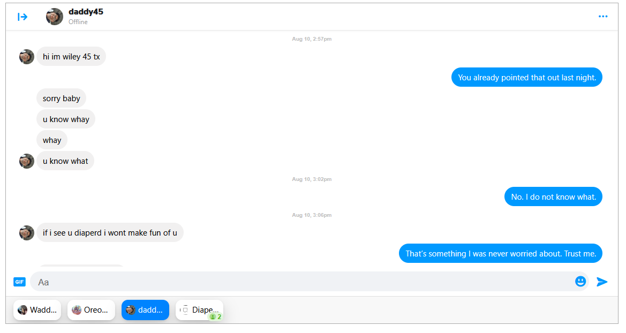
Task: Click avatar beside 'hi im wiley 45 tx'
Action: coord(27,57)
